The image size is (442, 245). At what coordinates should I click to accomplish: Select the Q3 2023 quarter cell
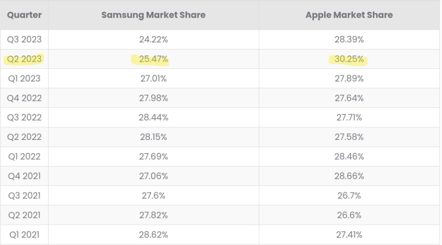tap(24, 40)
